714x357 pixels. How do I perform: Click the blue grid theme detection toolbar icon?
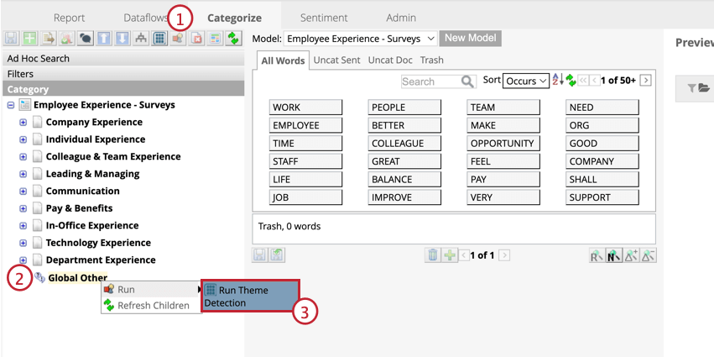(x=159, y=39)
